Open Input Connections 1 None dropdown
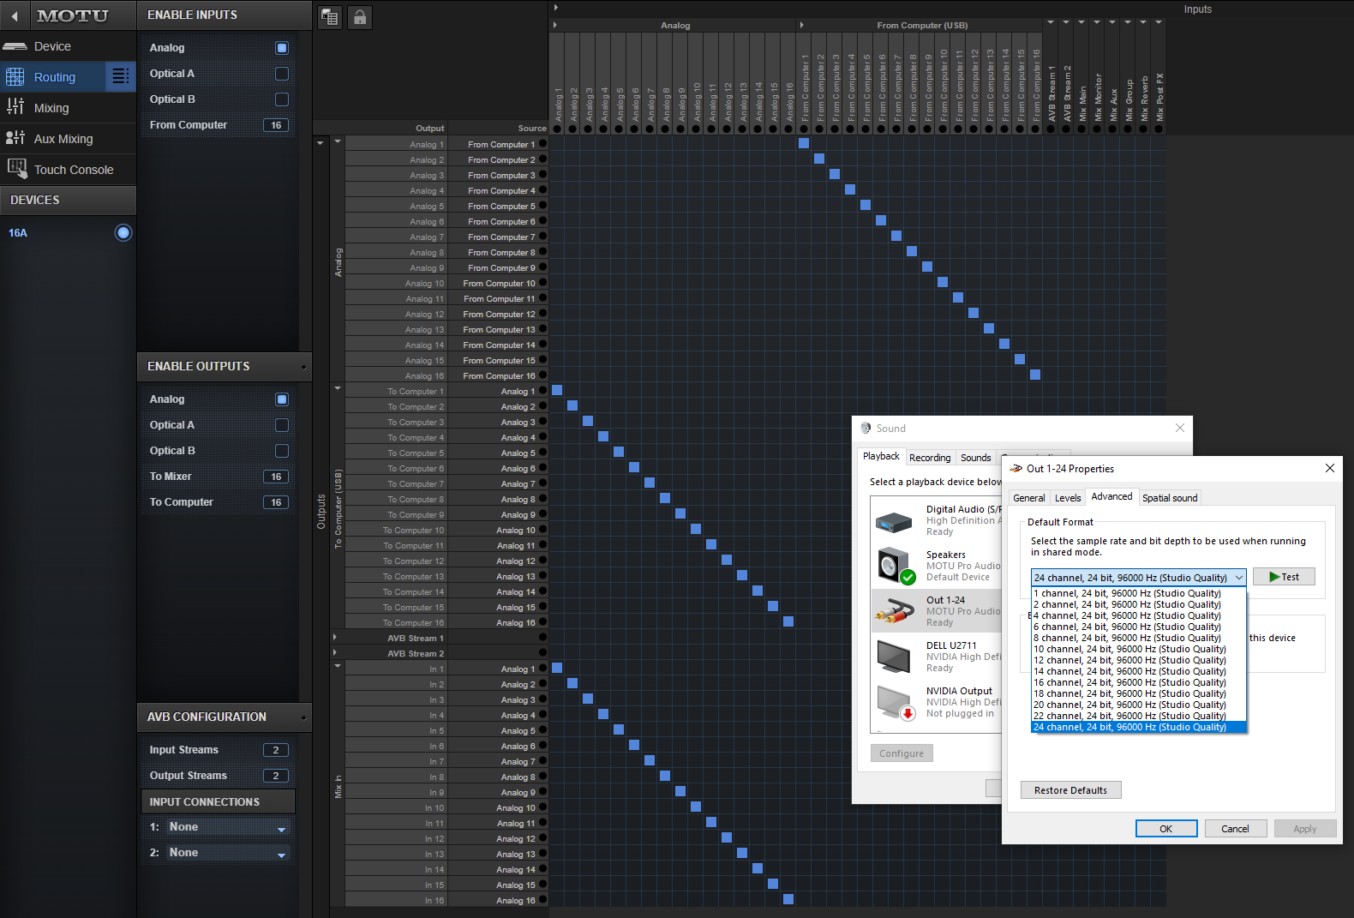This screenshot has height=918, width=1354. click(x=227, y=827)
